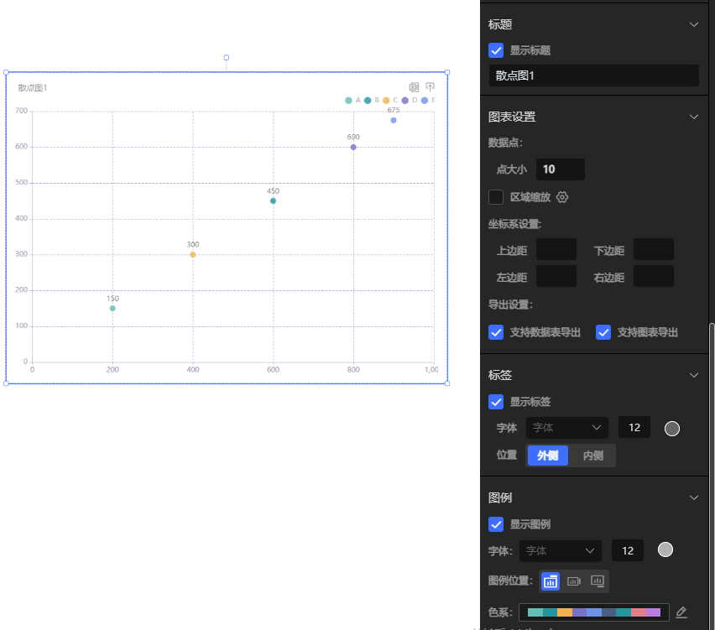This screenshot has height=630, width=715.
Task: Click the label font size field
Action: click(634, 428)
